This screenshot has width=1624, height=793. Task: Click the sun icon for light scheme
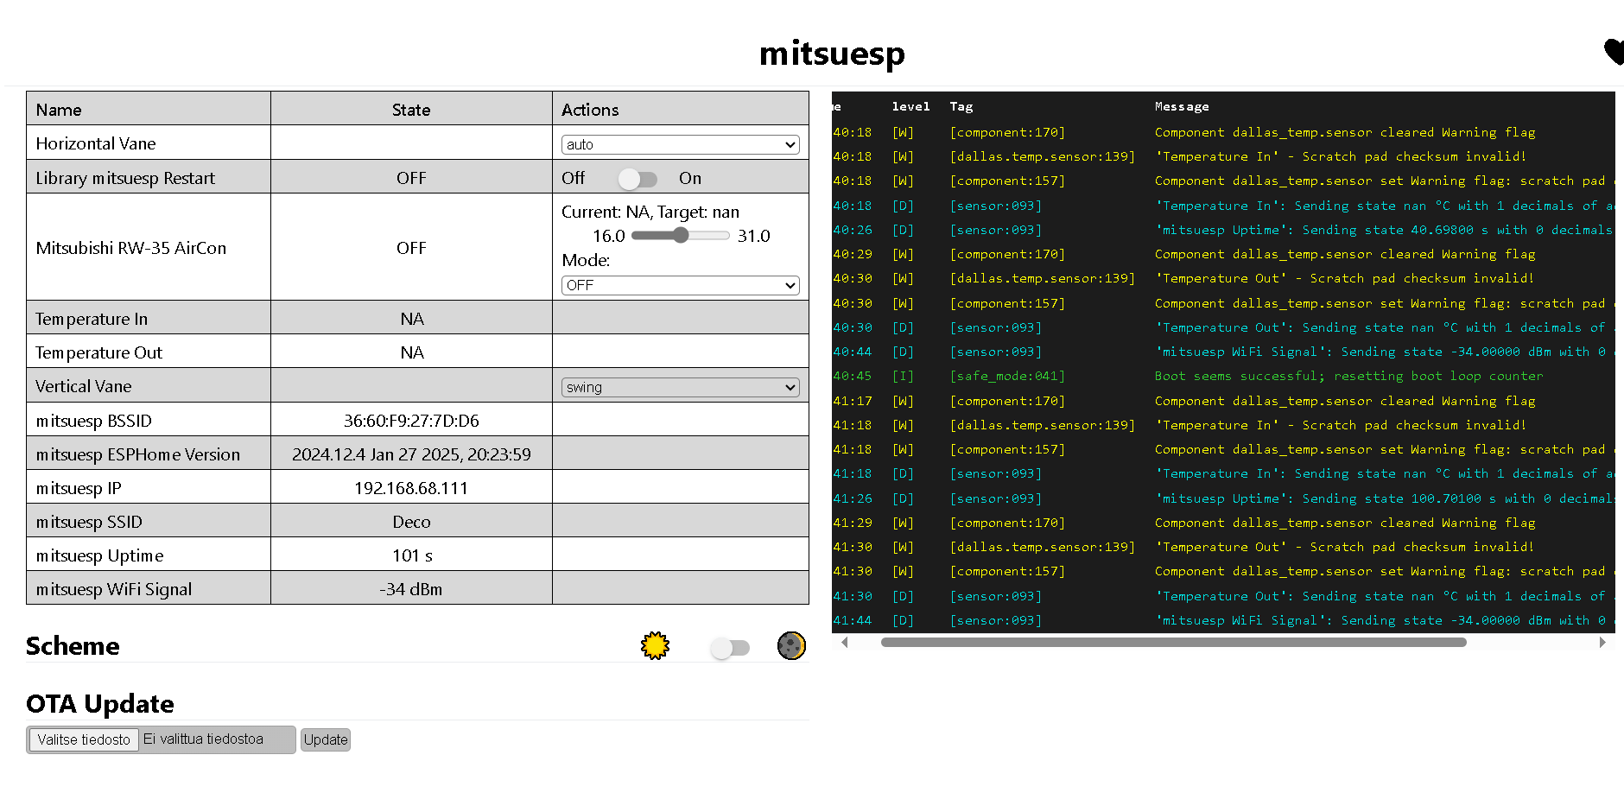pos(655,645)
